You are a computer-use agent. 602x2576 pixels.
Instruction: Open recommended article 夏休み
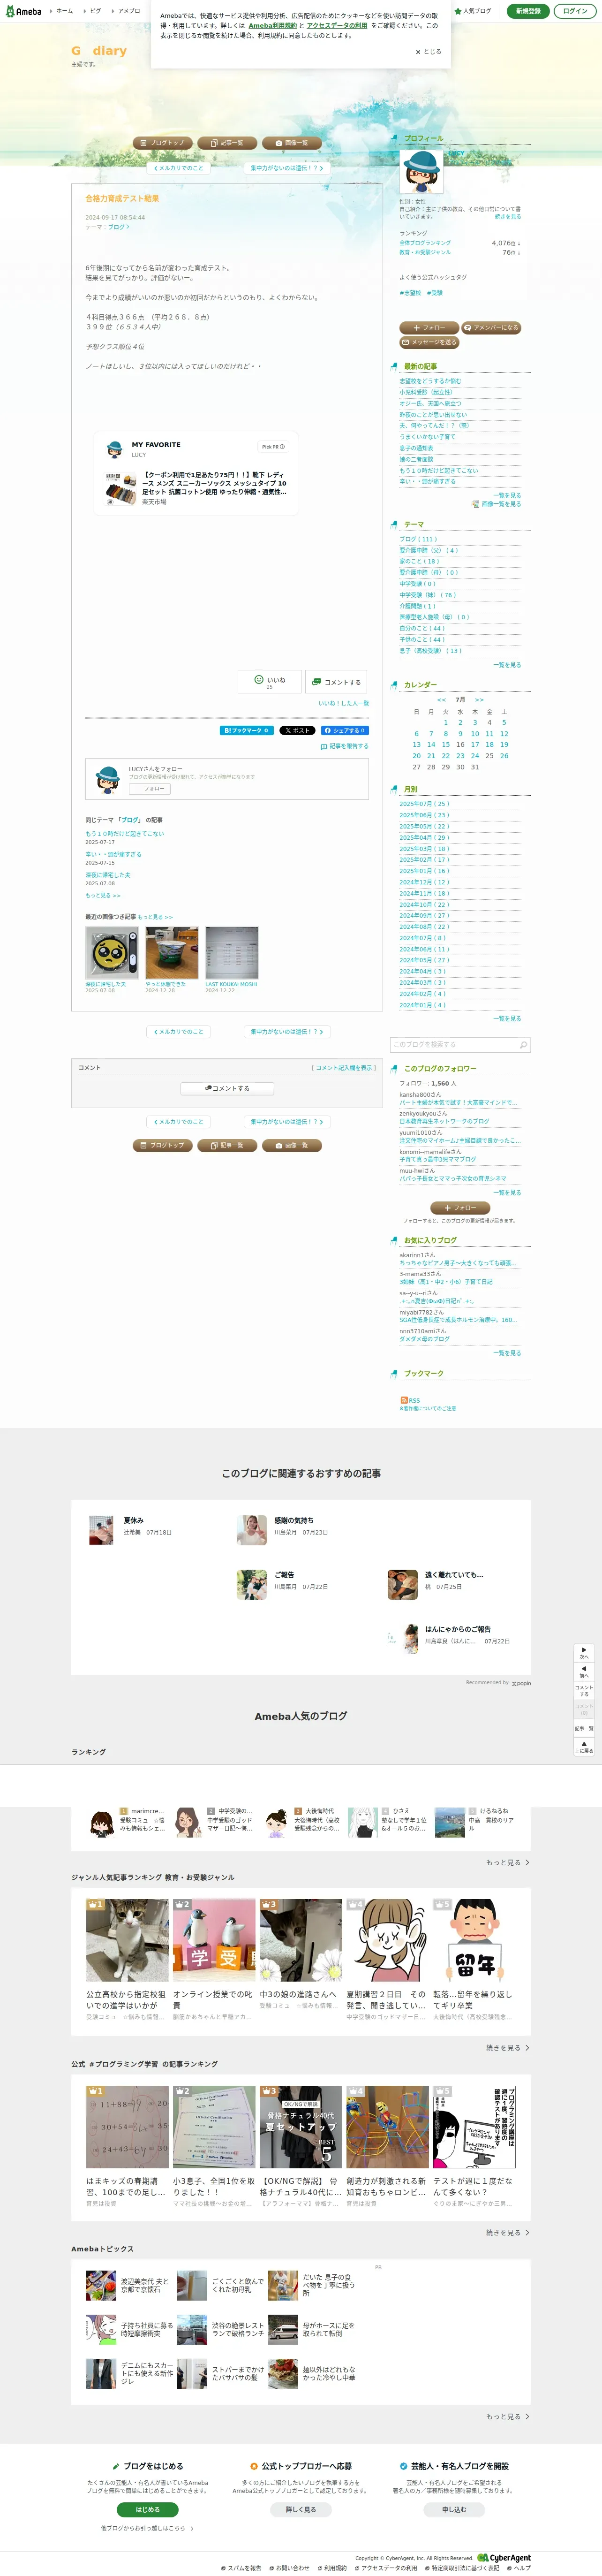point(133,1520)
